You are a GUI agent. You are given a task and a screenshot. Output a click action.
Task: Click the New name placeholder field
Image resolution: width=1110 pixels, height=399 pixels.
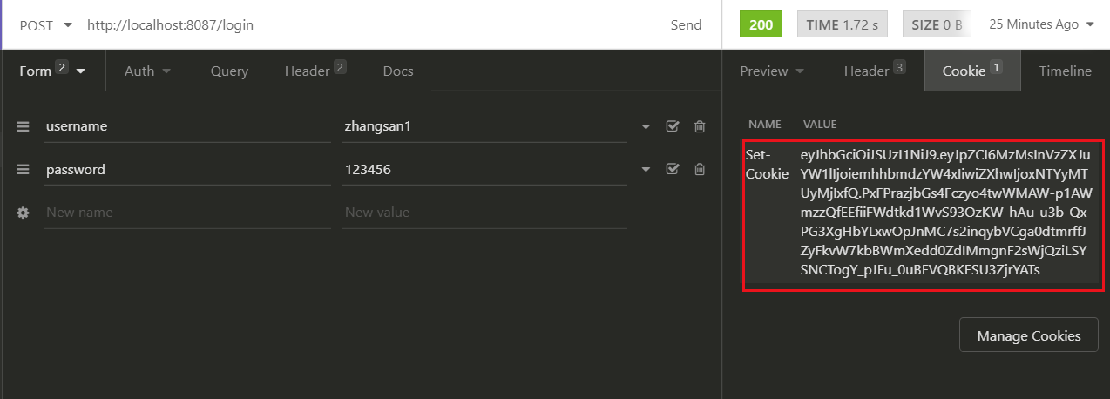pos(187,213)
